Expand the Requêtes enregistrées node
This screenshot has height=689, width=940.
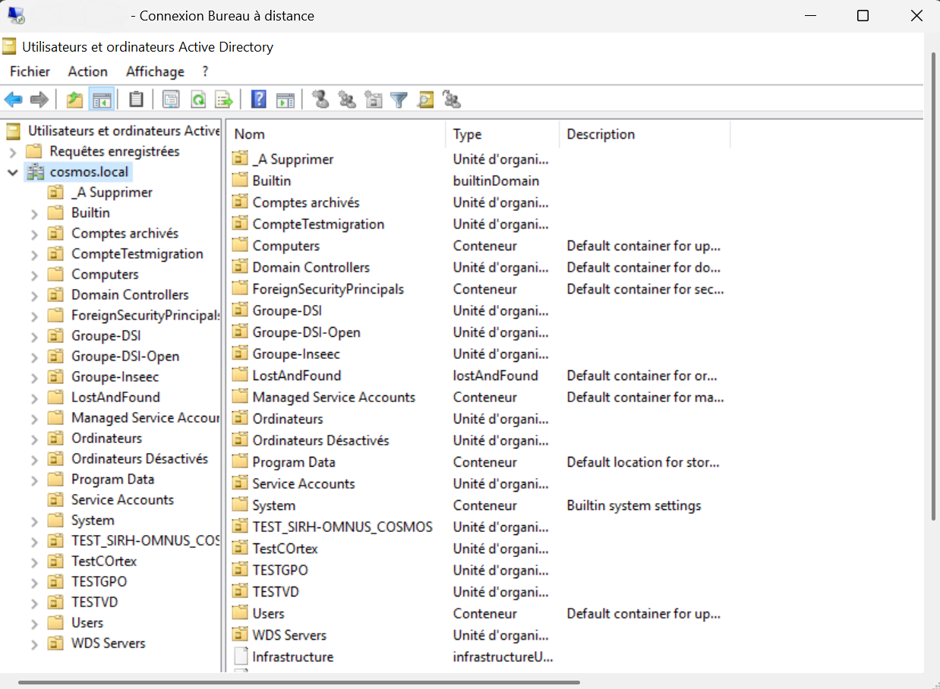[x=12, y=152]
